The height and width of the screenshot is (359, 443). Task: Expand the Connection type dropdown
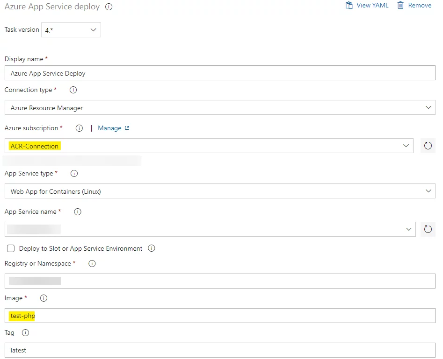[x=220, y=107]
